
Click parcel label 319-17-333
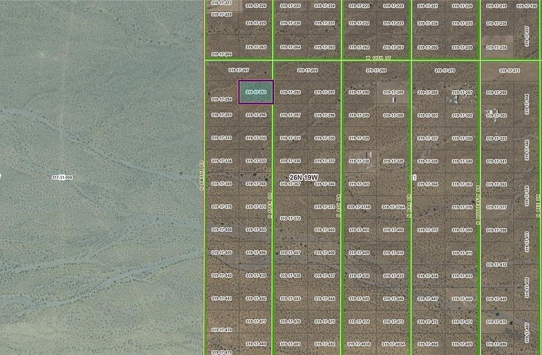[221, 137]
